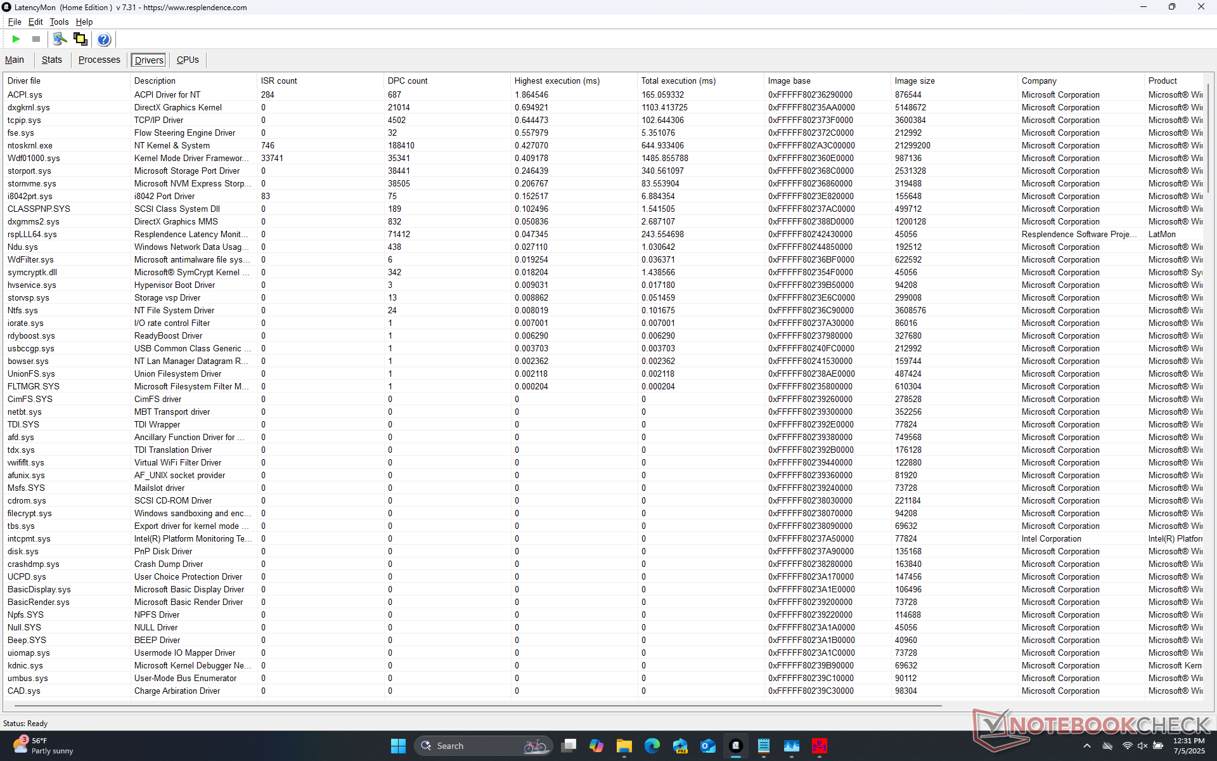The height and width of the screenshot is (761, 1217).
Task: Switch to the CPUs tab
Action: [x=188, y=60]
